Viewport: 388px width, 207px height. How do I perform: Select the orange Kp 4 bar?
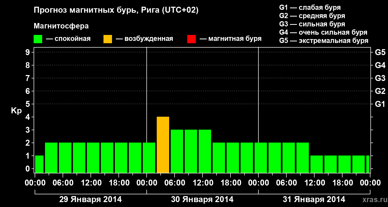coord(163,145)
